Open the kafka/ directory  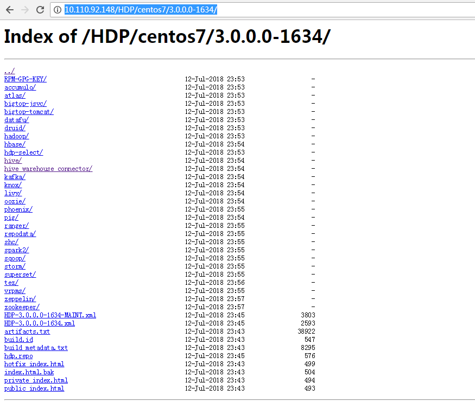(15, 177)
